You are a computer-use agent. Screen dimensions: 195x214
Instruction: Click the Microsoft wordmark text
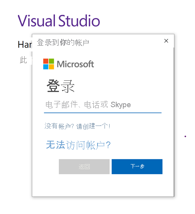[x=75, y=64]
